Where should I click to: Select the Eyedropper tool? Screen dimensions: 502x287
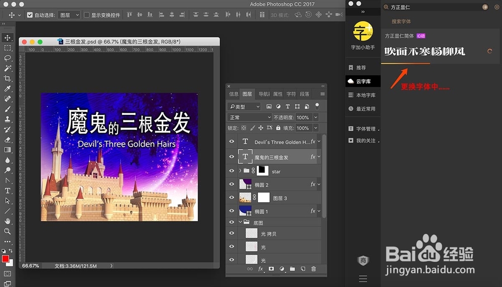(8, 89)
